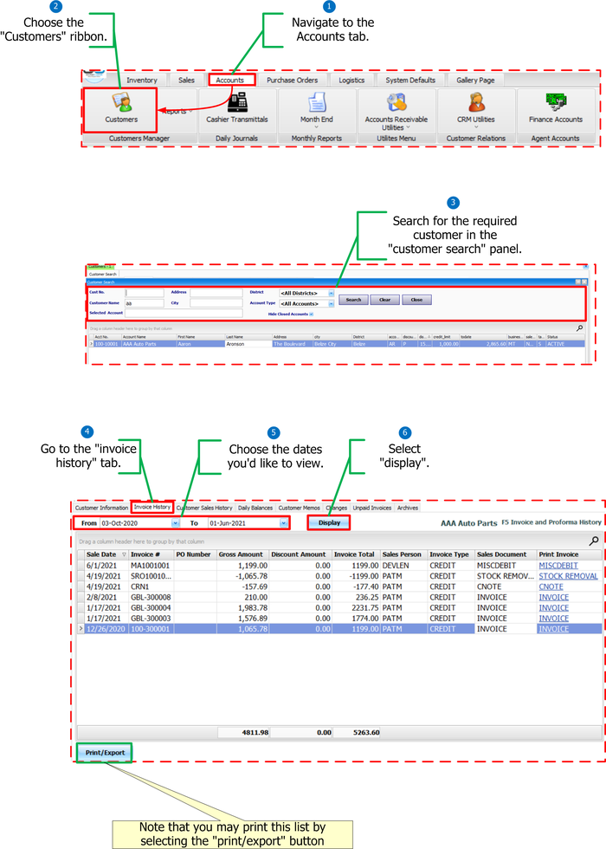Select the invoice row MA1001001
Screen dimensions: 606x849
[339, 565]
